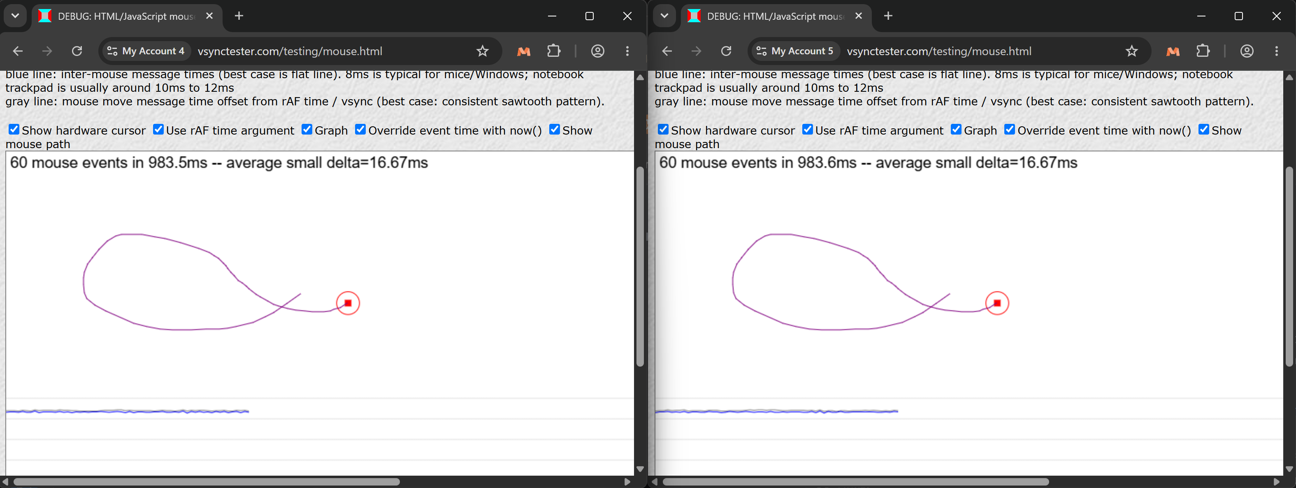
Task: Click the orange M extension icon in the right window
Action: [1173, 51]
